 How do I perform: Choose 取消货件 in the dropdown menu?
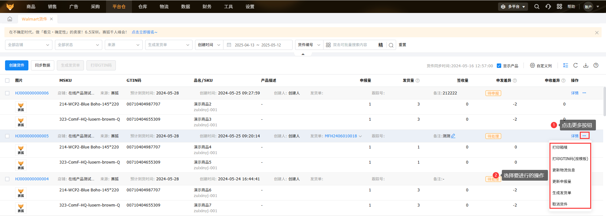coord(560,204)
